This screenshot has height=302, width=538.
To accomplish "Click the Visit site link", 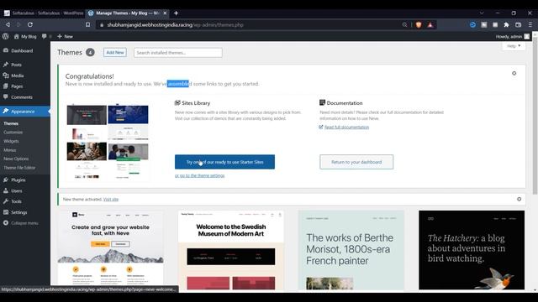I will tap(111, 200).
